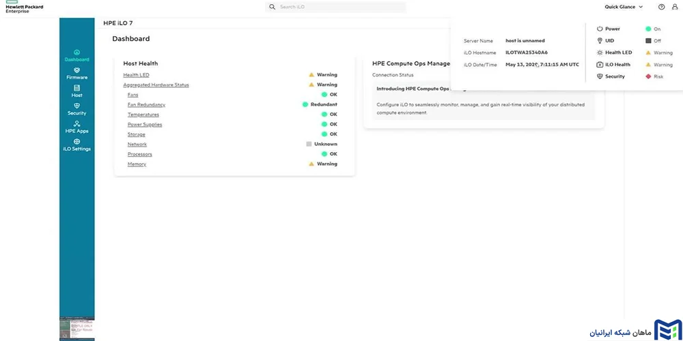The image size is (683, 341).
Task: Click the Storage green OK indicator
Action: 324,134
